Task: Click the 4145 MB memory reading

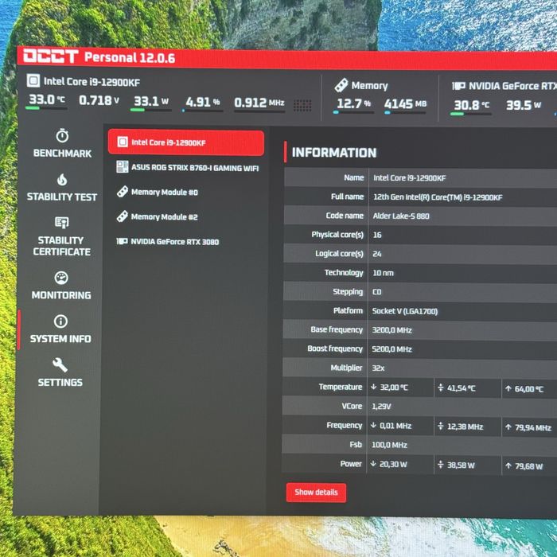Action: click(405, 104)
